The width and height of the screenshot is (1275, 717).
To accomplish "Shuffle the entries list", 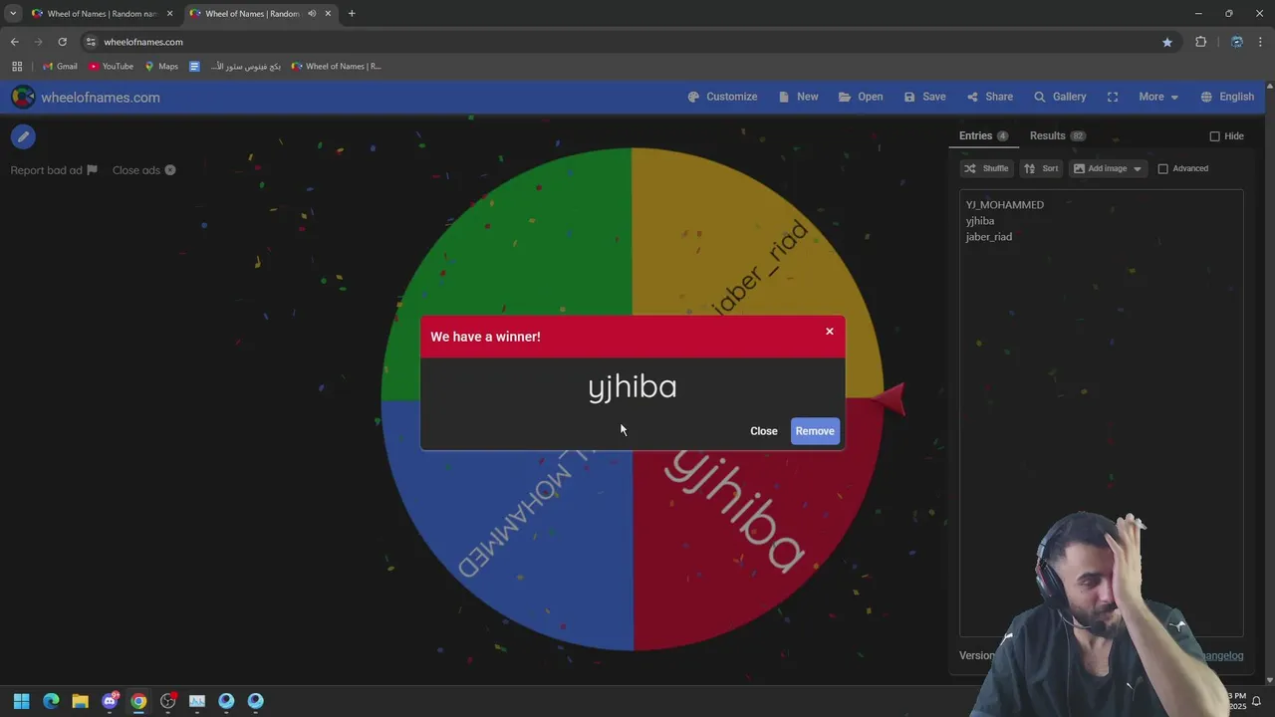I will 986,168.
